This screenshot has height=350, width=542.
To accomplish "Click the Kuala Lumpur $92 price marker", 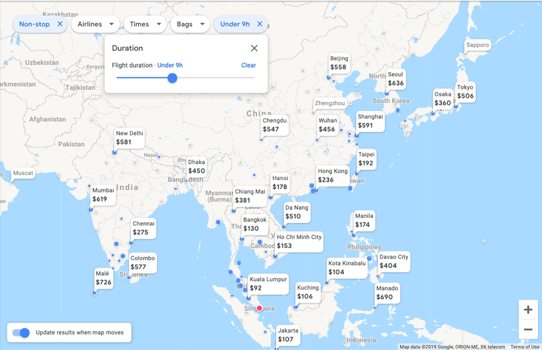I will click(267, 284).
